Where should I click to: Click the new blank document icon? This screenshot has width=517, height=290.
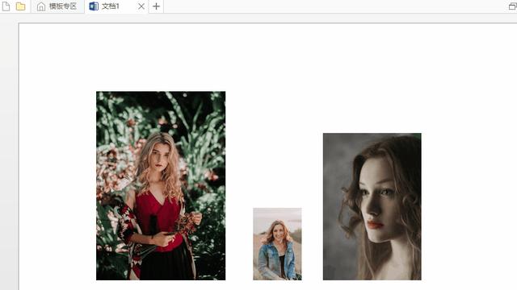tap(6, 6)
